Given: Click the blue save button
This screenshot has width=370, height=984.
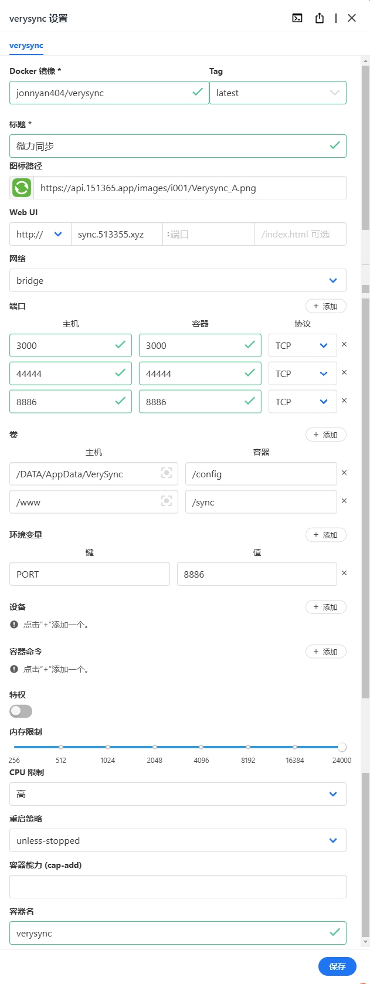Looking at the screenshot, I should click(x=337, y=966).
